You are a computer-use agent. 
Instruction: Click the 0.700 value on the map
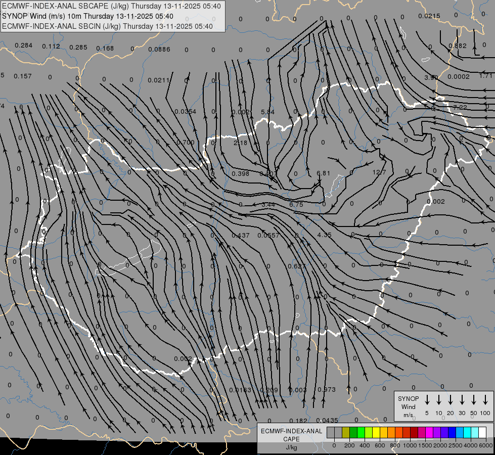point(186,143)
